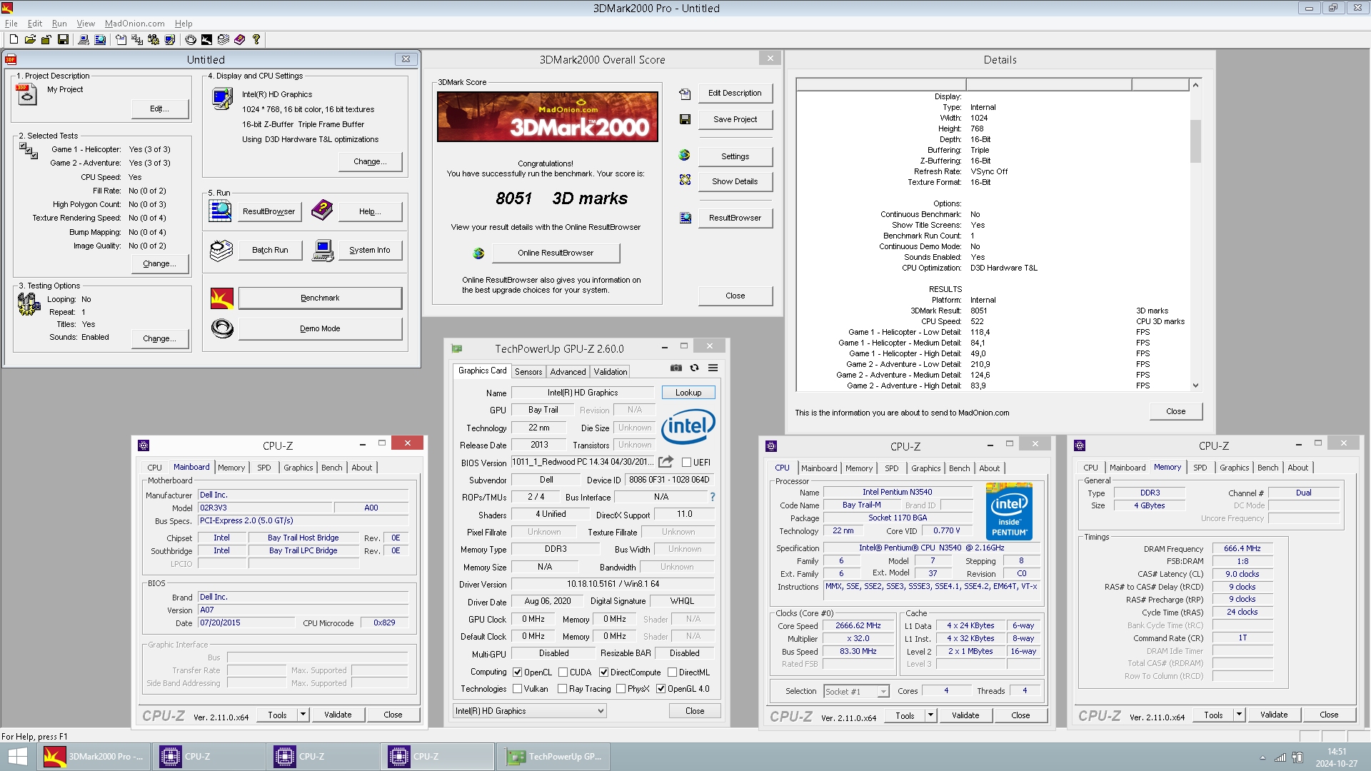The height and width of the screenshot is (771, 1371).
Task: Toggle the UEFI checkbox in GPU-Z
Action: [x=686, y=463]
